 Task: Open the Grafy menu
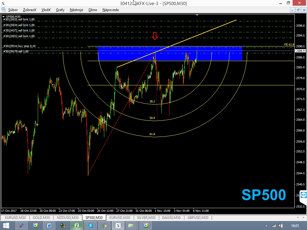pos(60,10)
